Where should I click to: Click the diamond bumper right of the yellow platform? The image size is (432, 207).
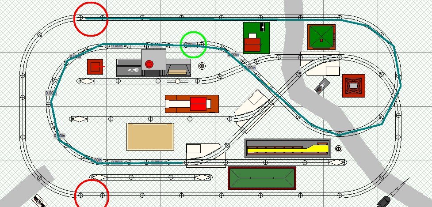(x=338, y=162)
